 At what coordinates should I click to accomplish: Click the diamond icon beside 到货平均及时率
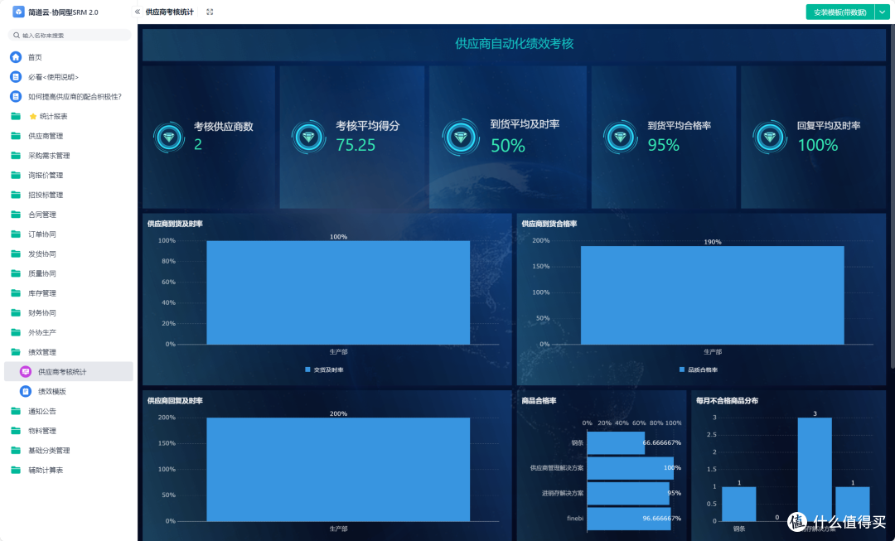[x=461, y=137]
